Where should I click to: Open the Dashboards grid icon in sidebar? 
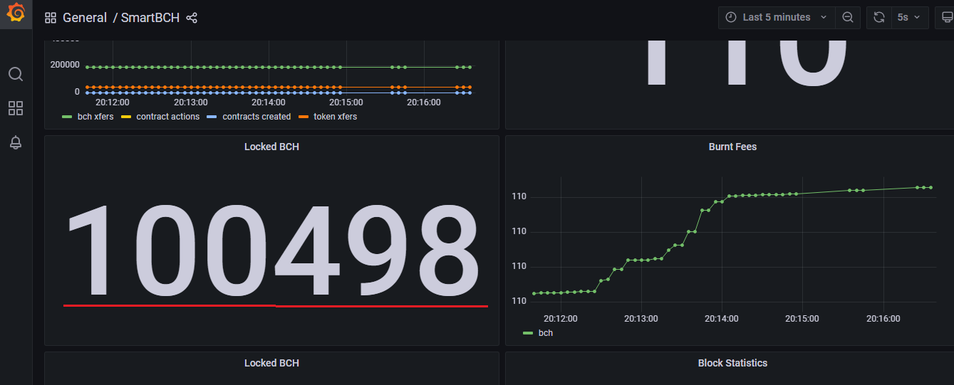(16, 108)
